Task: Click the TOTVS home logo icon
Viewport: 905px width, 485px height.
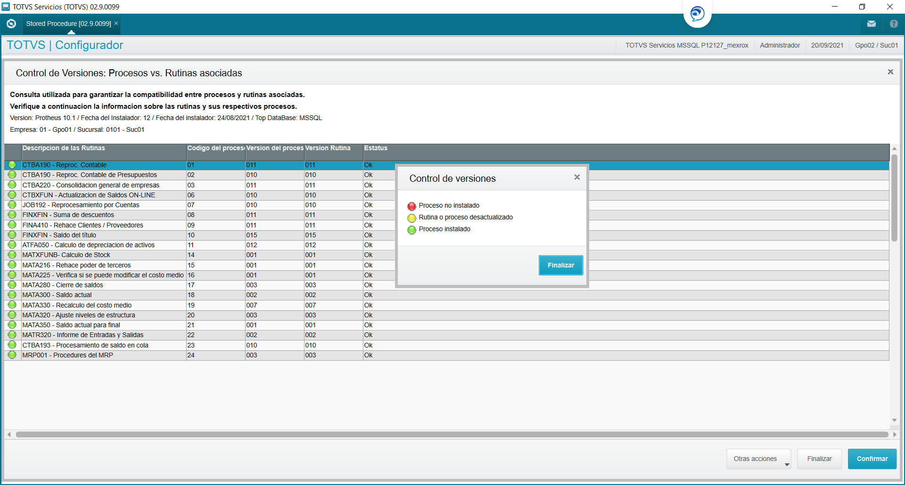Action: [11, 24]
